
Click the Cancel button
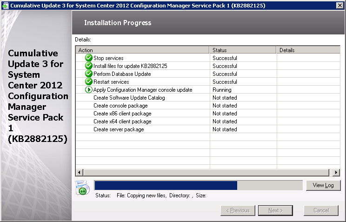321,210
